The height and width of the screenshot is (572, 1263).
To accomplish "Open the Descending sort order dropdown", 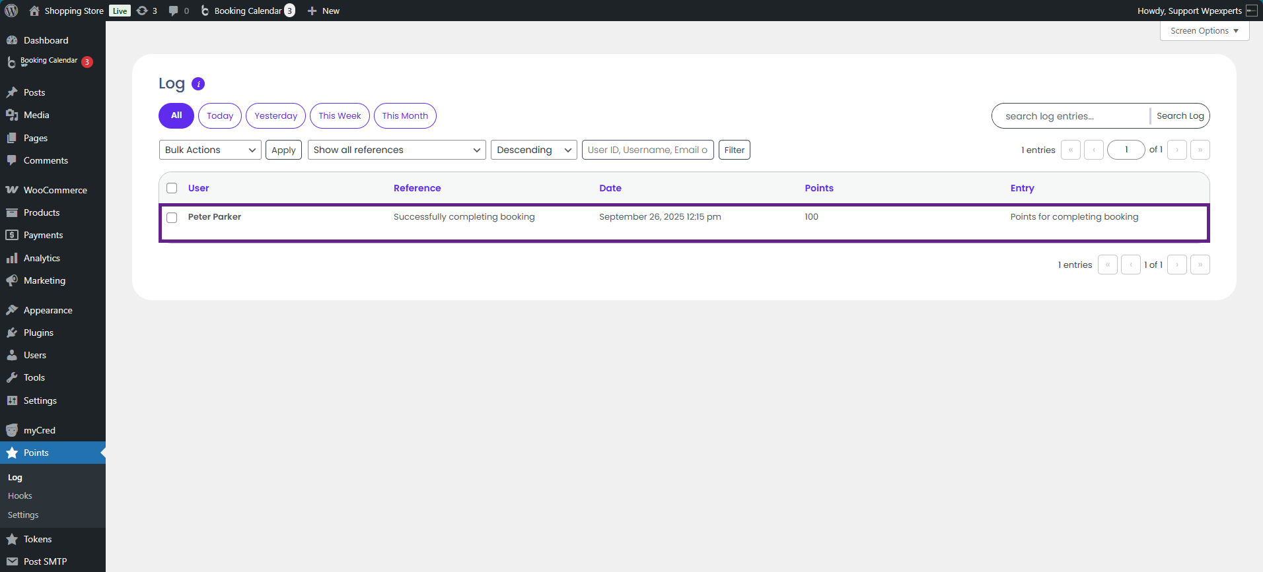I will pyautogui.click(x=533, y=150).
